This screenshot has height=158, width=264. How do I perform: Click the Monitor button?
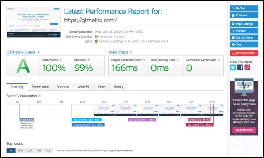coord(244,31)
